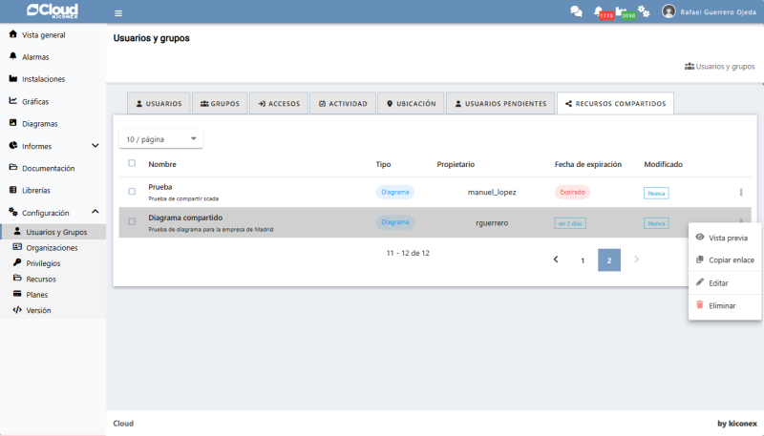Image resolution: width=764 pixels, height=436 pixels.
Task: Choose Eliminar in the context menu
Action: 721,305
